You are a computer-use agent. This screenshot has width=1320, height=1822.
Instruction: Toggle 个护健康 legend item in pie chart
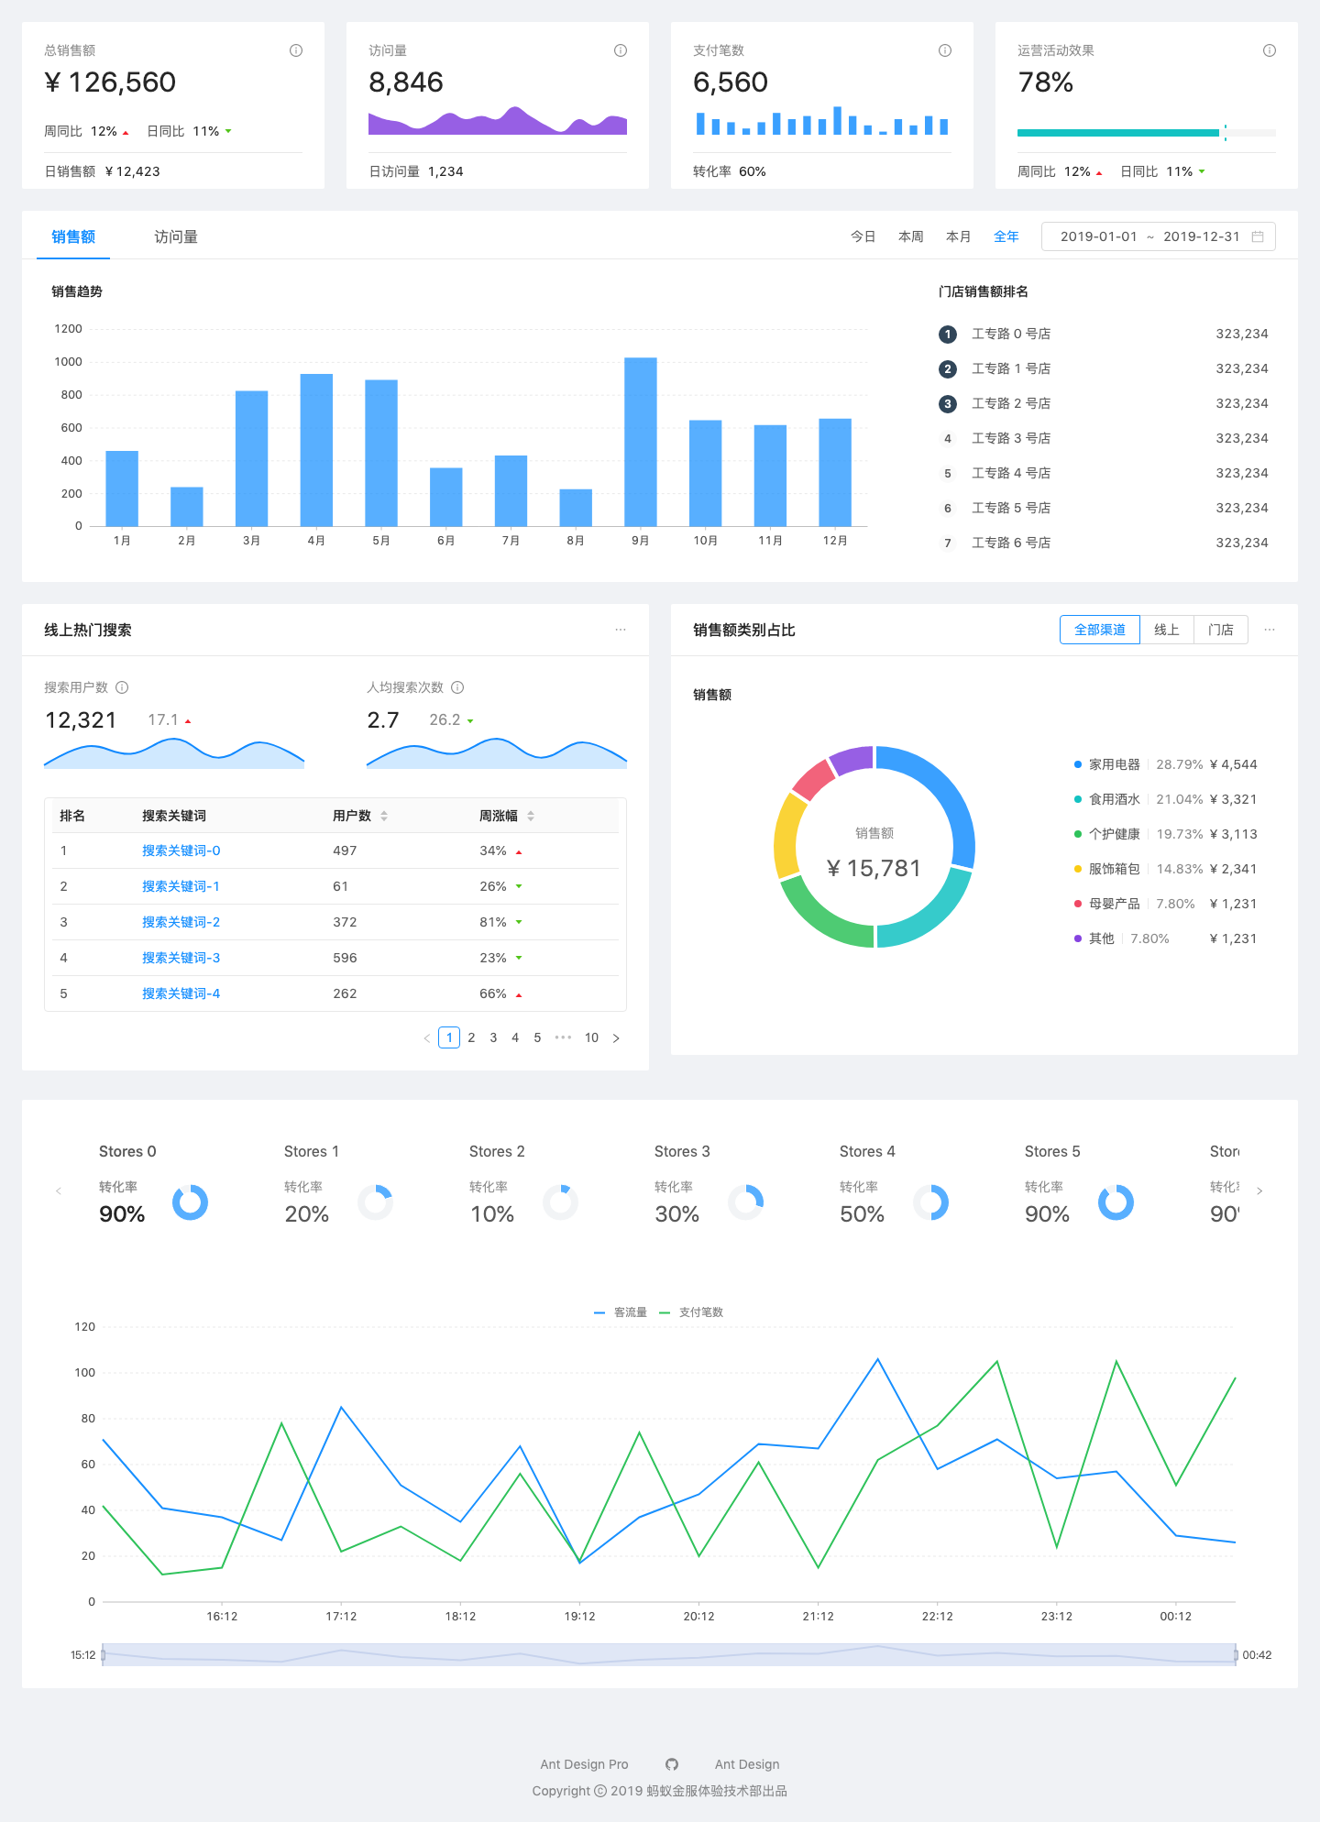pos(1165,834)
